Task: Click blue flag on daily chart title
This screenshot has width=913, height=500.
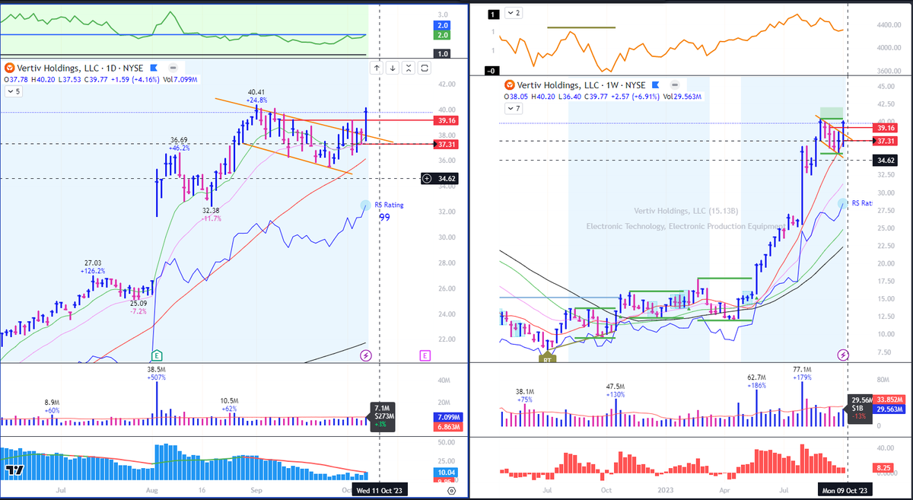Action: tap(154, 68)
